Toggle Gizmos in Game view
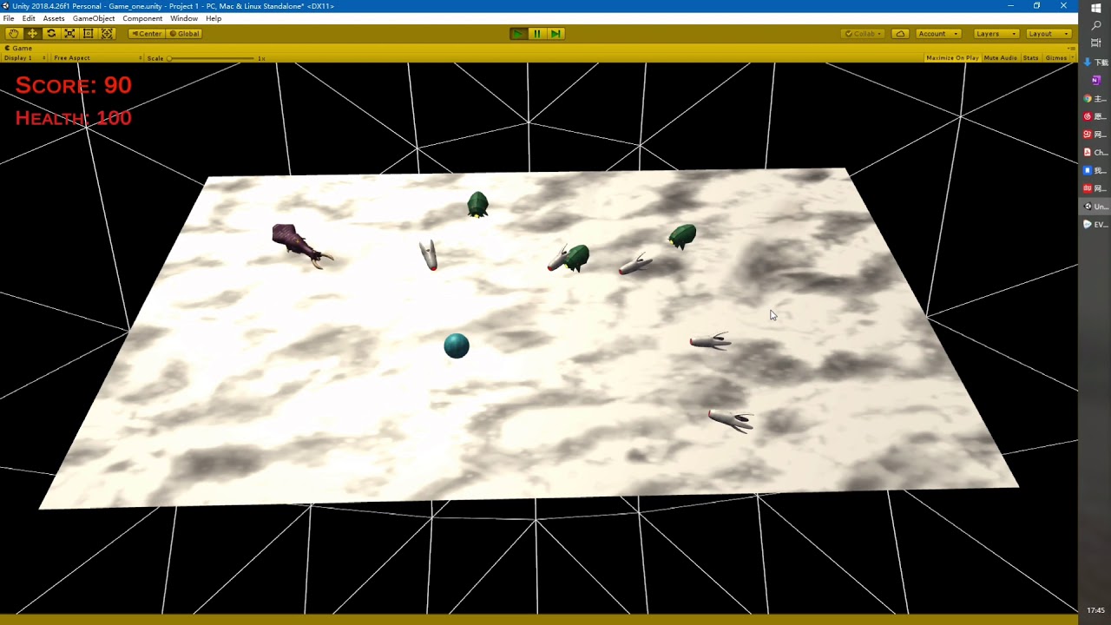The width and height of the screenshot is (1111, 625). 1055,58
